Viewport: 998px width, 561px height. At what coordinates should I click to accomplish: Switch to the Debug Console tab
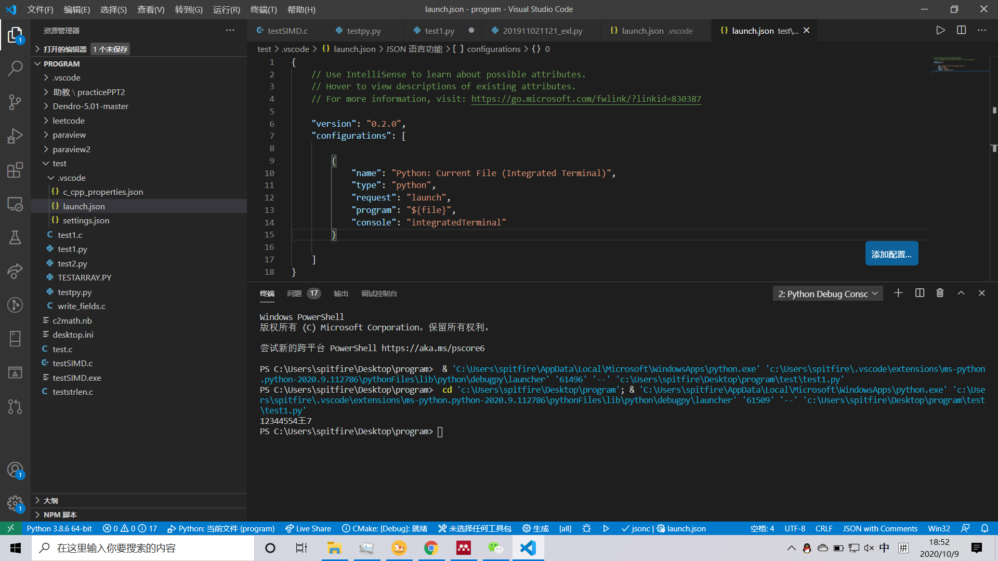click(x=379, y=293)
